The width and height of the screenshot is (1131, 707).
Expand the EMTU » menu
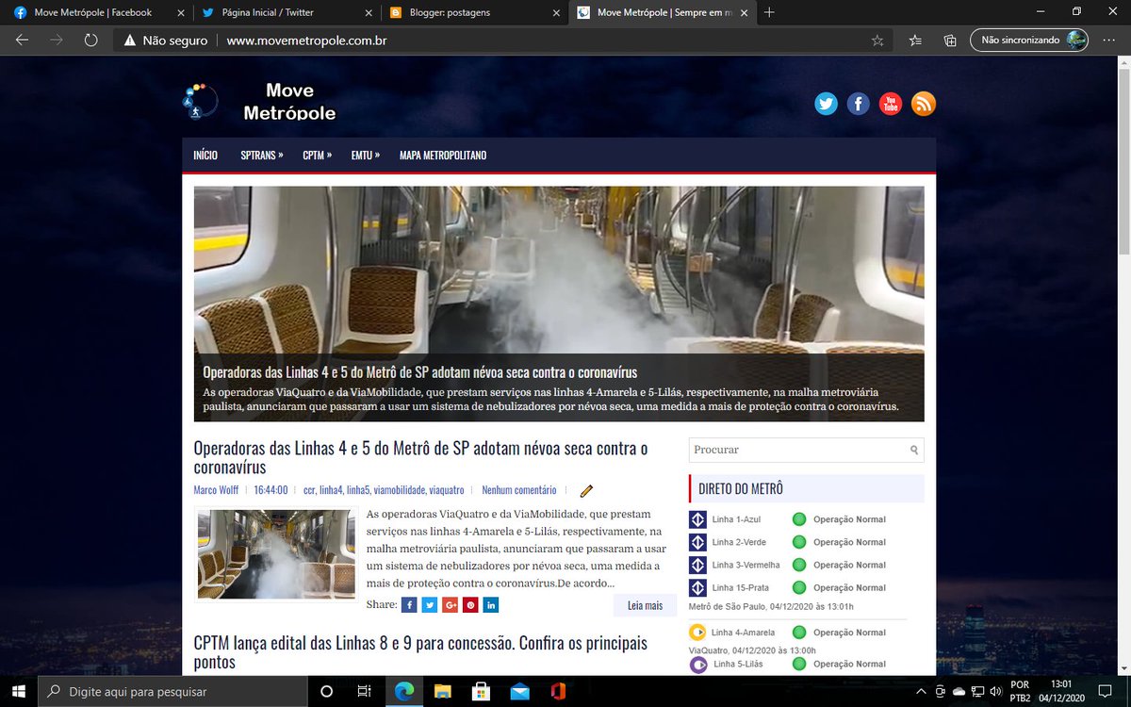(x=366, y=156)
